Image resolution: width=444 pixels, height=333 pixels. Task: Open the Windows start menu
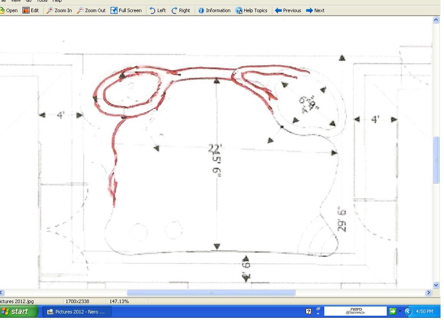click(18, 311)
